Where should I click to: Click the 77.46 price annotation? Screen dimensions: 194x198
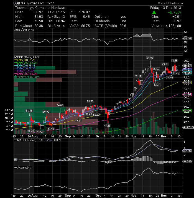click(x=175, y=73)
